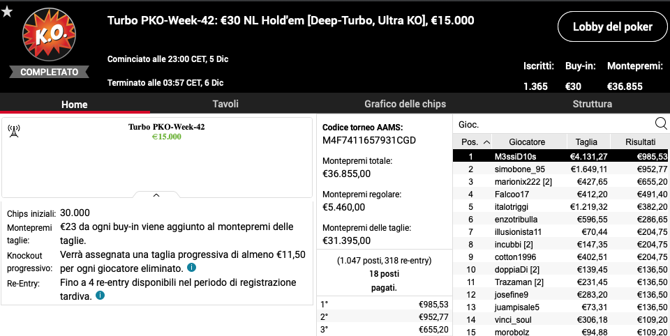Sort the list by Risultati column
Screen dimensions: 670x336
640,142
